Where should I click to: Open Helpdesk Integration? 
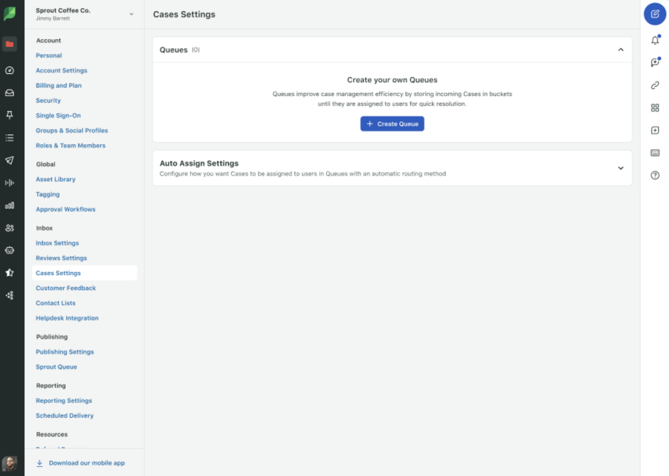pos(67,318)
